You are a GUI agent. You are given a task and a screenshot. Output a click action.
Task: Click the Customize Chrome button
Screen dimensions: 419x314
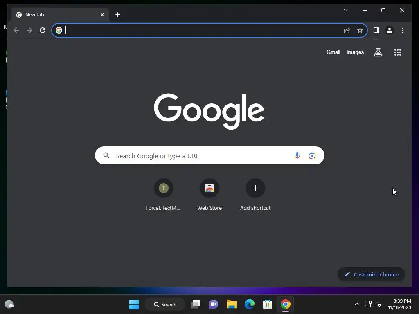point(372,274)
